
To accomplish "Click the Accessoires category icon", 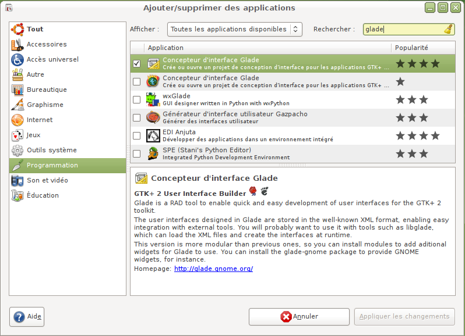I will pos(17,44).
